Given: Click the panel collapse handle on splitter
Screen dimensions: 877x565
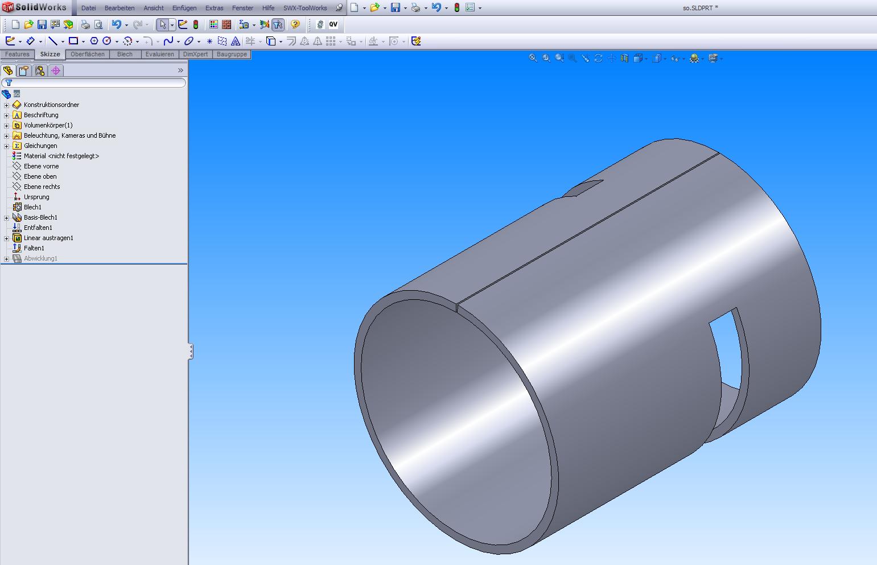Looking at the screenshot, I should 191,352.
